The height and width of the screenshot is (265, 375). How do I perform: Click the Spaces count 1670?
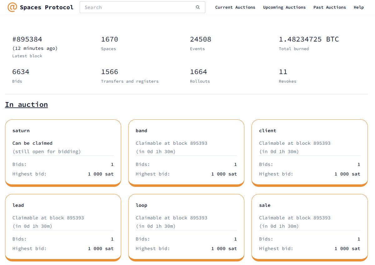(x=109, y=39)
